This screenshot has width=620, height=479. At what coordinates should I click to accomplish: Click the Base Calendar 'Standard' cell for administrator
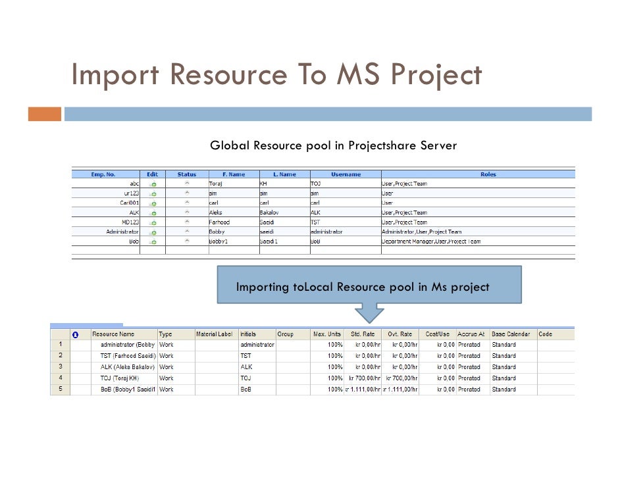click(513, 345)
